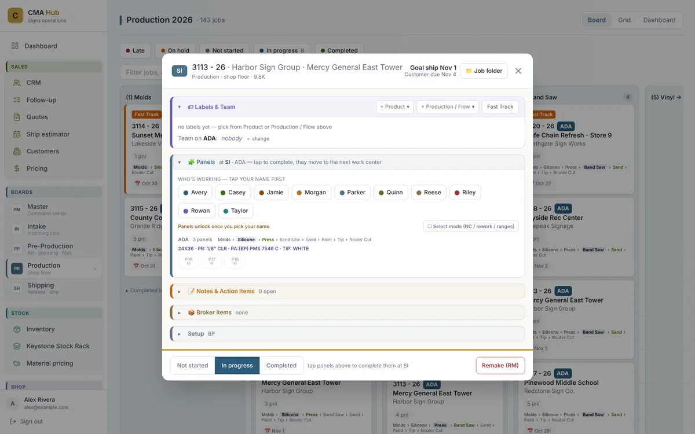
Task: Tap Riley as the worker
Action: click(465, 193)
